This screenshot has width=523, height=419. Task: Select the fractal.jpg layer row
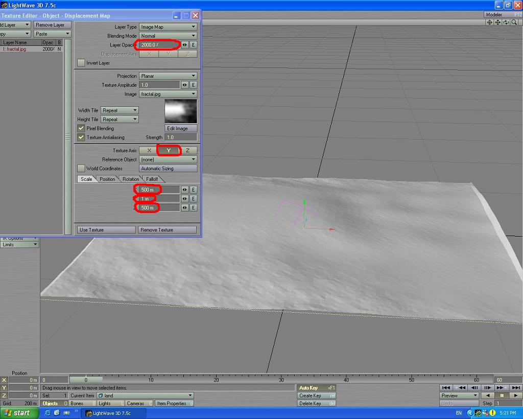31,49
